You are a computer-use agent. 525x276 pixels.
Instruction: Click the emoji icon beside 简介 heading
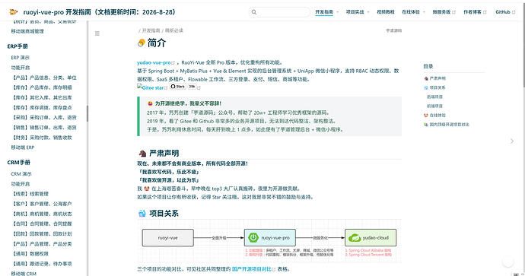(x=142, y=43)
